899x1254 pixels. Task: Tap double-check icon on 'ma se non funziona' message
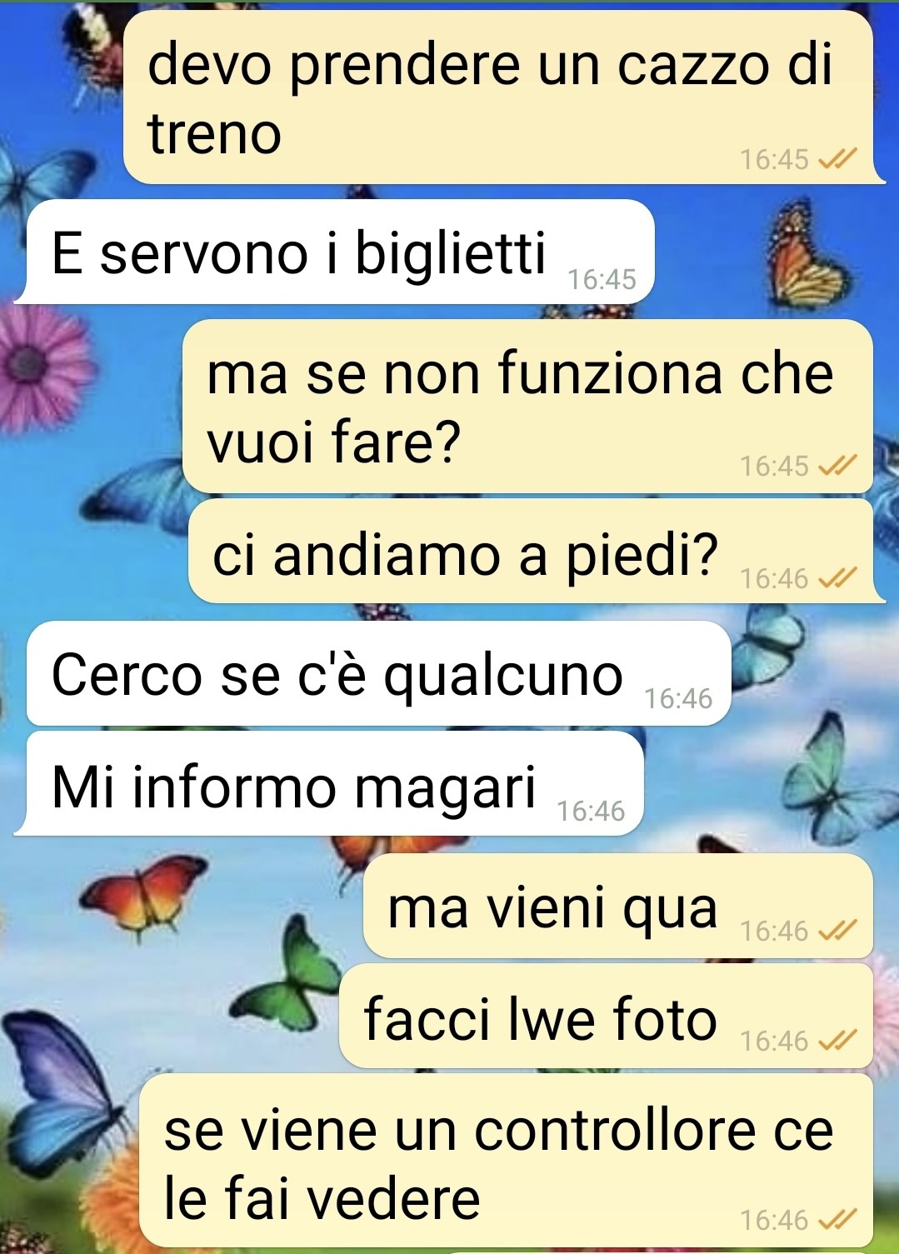[837, 465]
